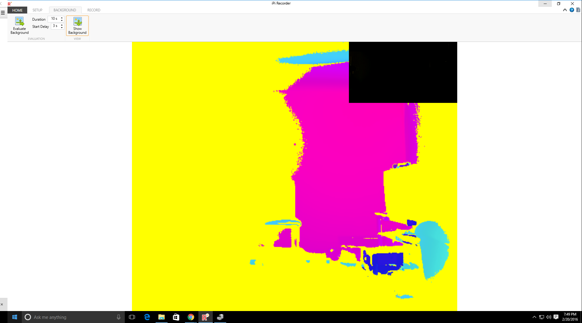The height and width of the screenshot is (323, 582).
Task: Select the BACKGROUND tab
Action: 65,10
